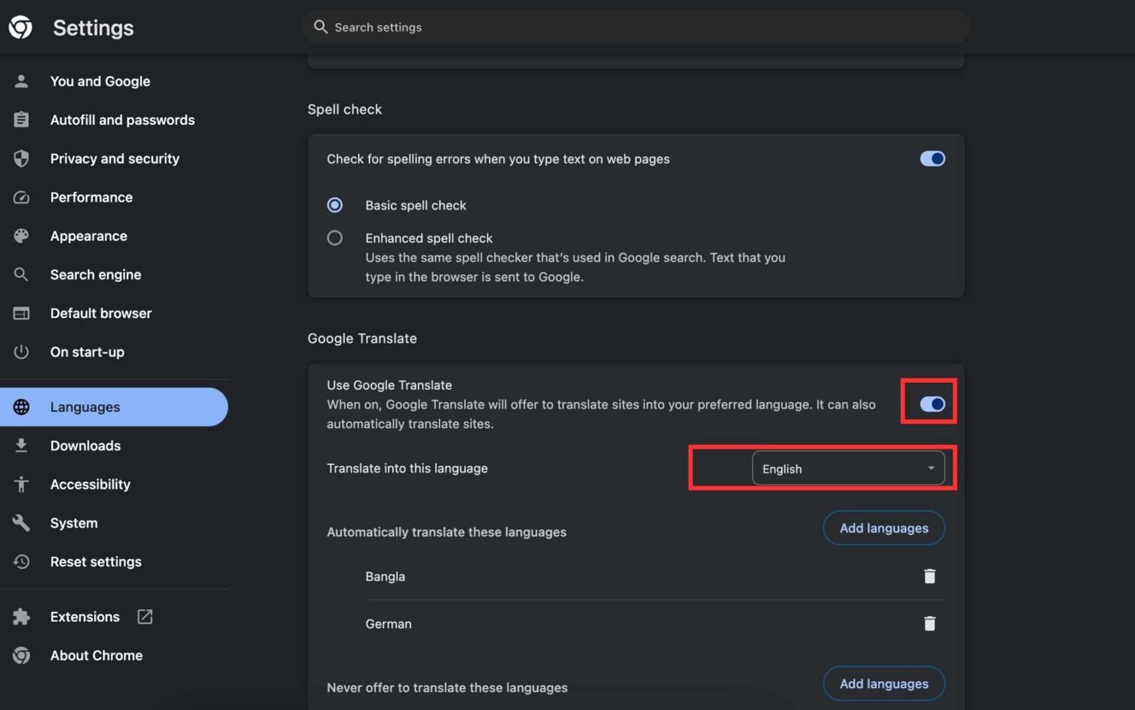1135x710 pixels.
Task: Select the Performance speedometer icon
Action: point(21,197)
